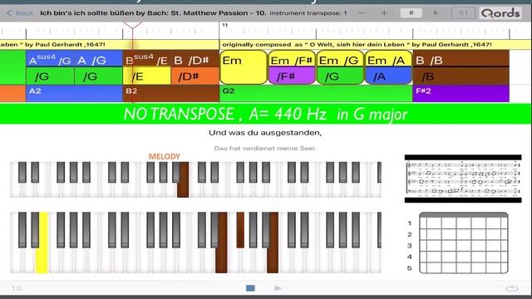
Task: Select flat (b) notation toggle
Action: point(436,13)
